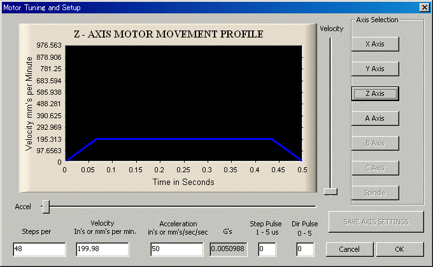433x267 pixels.
Task: Select the Y Axis button
Action: 375,69
